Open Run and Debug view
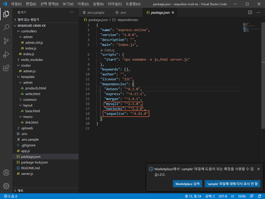This screenshot has height=199, width=265. (x=6, y=54)
